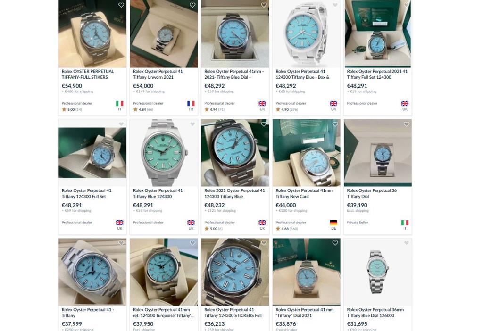Open listing titled Rolex Oyster Perpetual 36mm Tiffany Blue Dial 126000
This screenshot has width=483, height=331.
pos(375,313)
